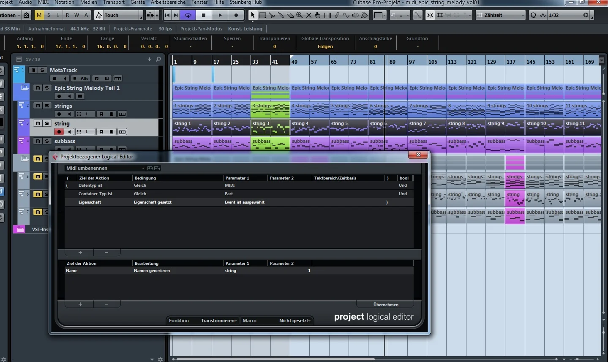The height and width of the screenshot is (362, 608).
Task: Open the Zählzeit grid type dropdown
Action: [x=501, y=15]
